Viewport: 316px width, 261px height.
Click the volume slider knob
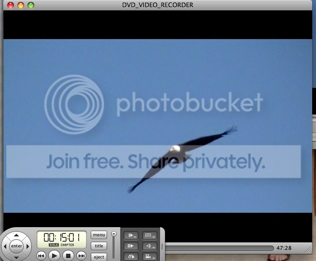coord(114,234)
